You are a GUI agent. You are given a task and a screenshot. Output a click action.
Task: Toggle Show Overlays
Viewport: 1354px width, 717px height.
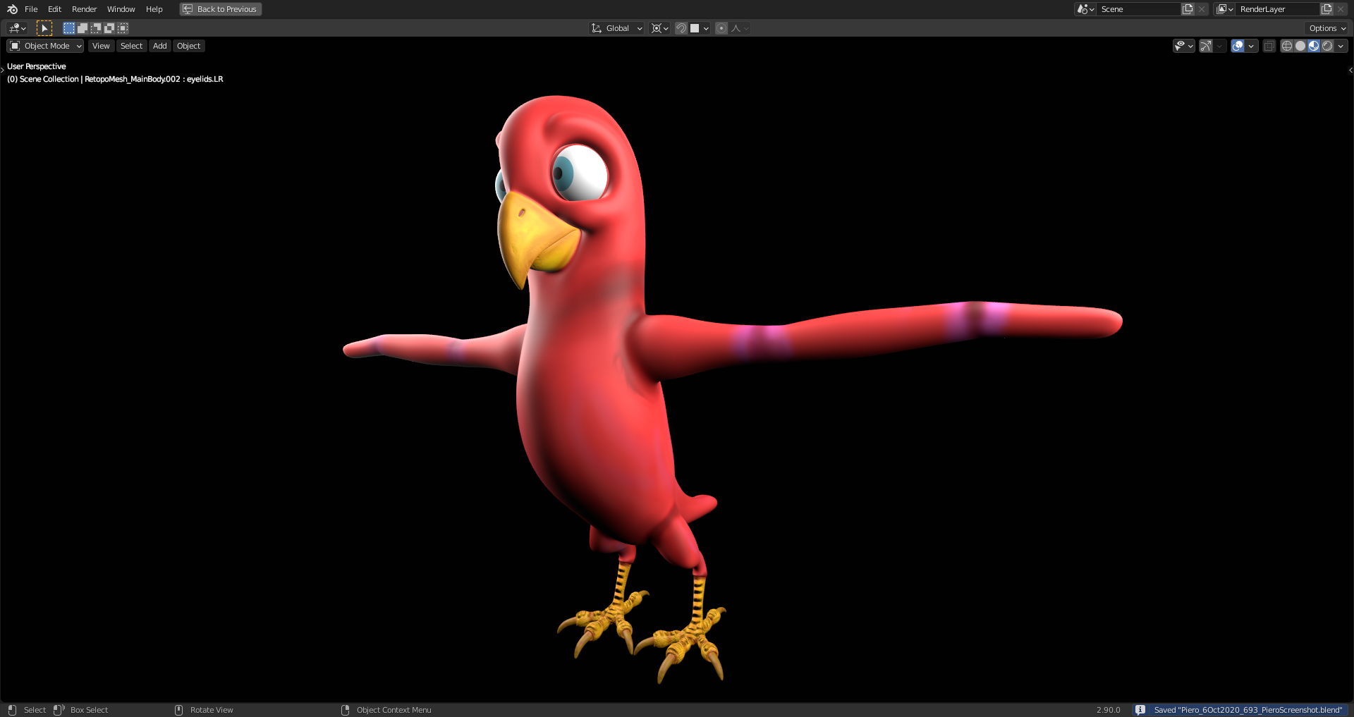[1236, 45]
